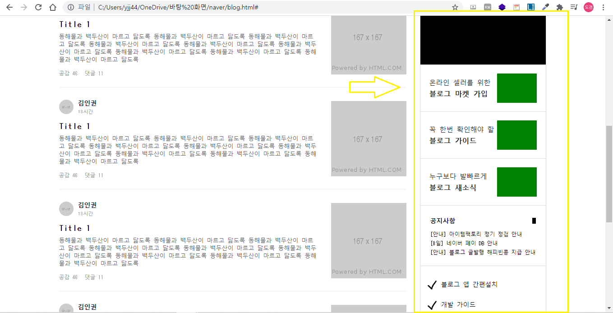Click the vertical page scrollbar thumb
Viewport: 613px width, 313px height.
click(x=609, y=174)
